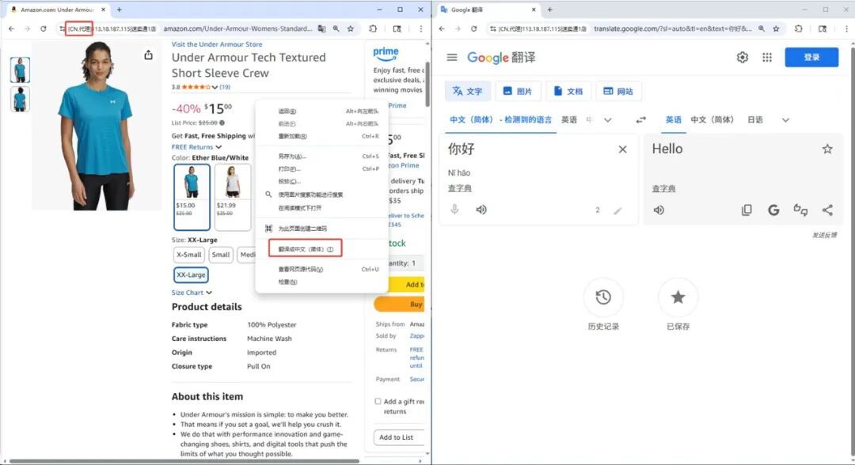Open side panel in Google Translate window
The image size is (855, 465).
pos(823,28)
